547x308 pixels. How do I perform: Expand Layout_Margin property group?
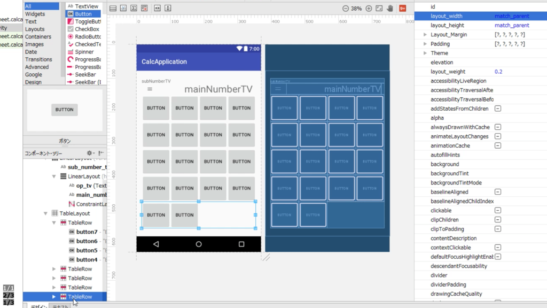pos(425,35)
